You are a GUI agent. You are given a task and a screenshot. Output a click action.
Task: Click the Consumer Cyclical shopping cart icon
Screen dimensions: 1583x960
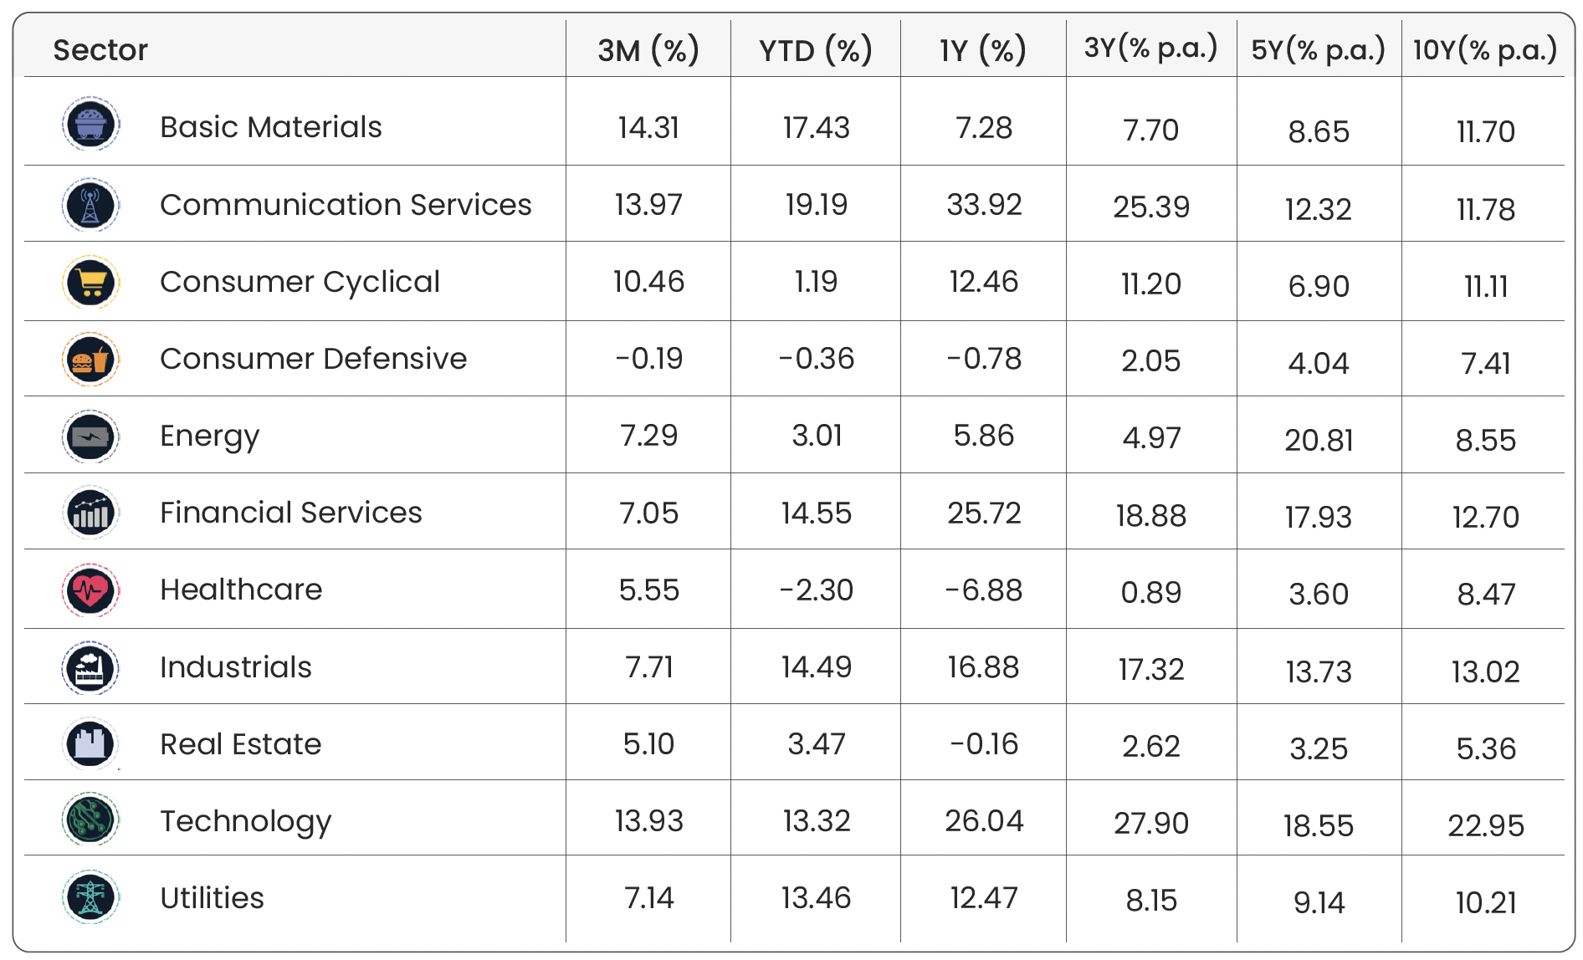[90, 282]
